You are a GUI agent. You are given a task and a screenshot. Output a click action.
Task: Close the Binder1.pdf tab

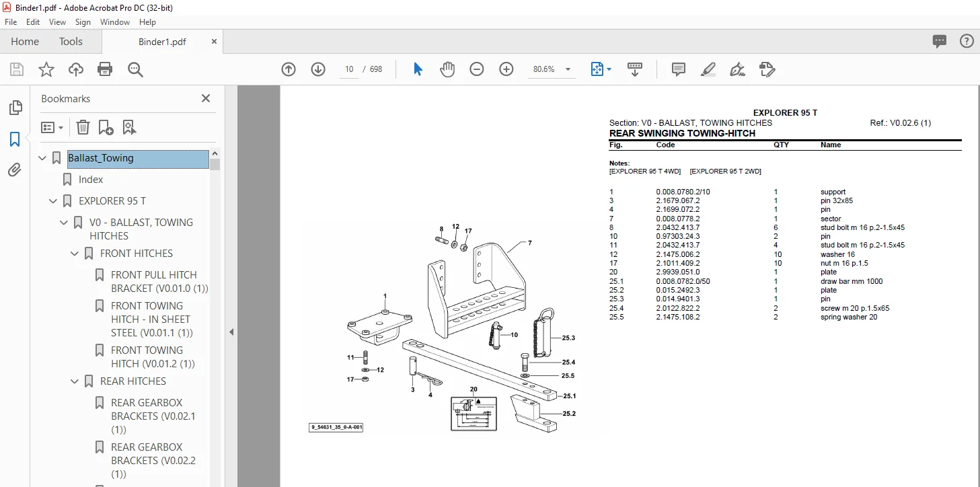(214, 42)
